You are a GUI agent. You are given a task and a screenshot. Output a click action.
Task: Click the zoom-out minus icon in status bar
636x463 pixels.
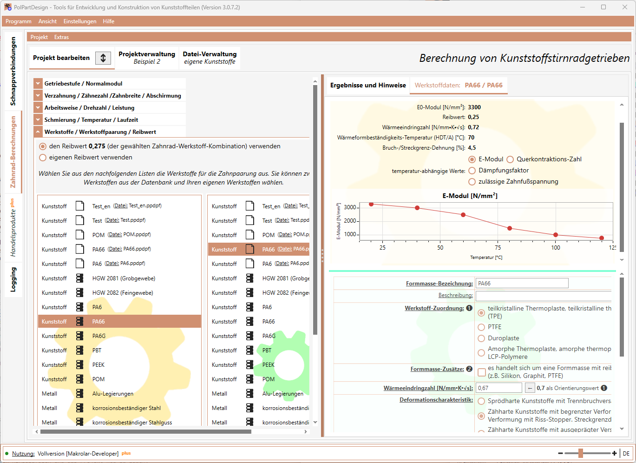(561, 453)
